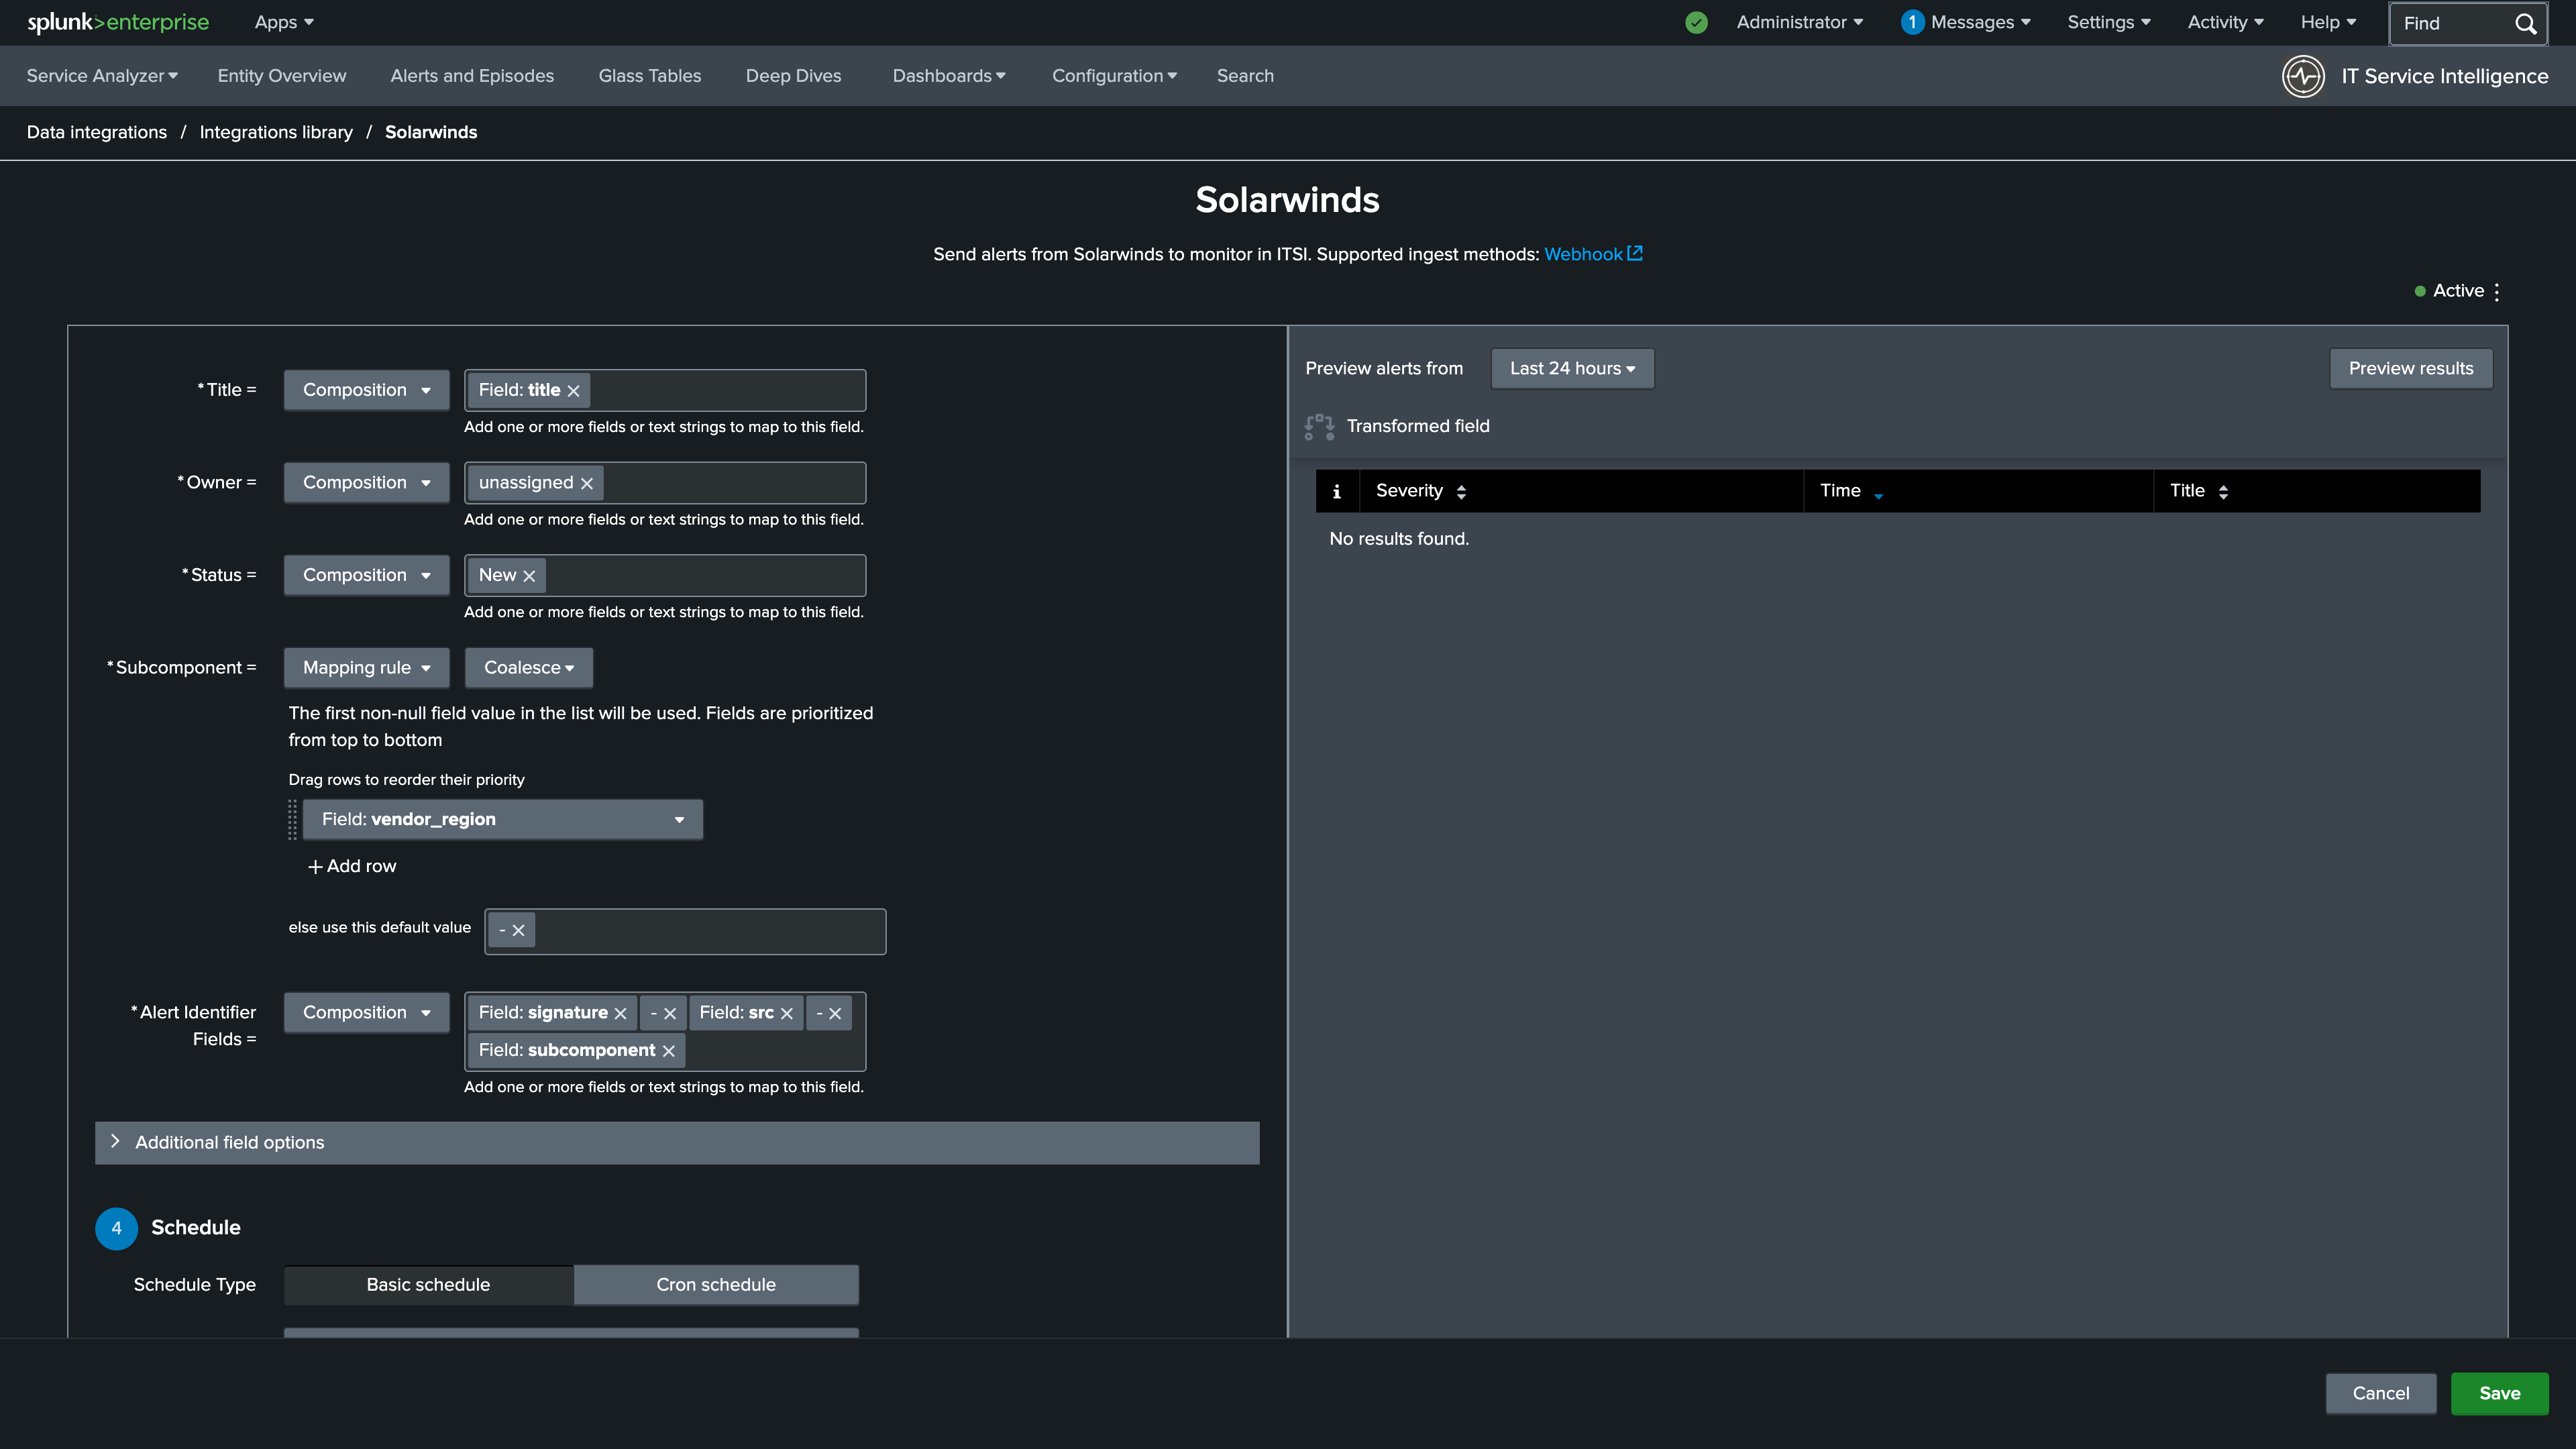
Task: Open the Dashboards menu
Action: (949, 76)
